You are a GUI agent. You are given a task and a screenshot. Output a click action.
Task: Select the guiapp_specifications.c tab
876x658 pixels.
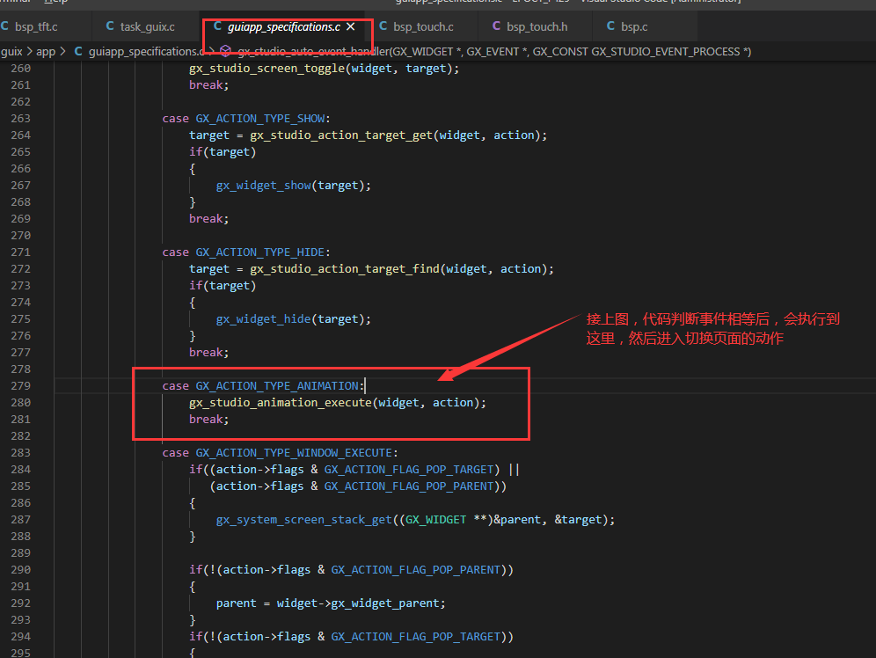pyautogui.click(x=284, y=26)
